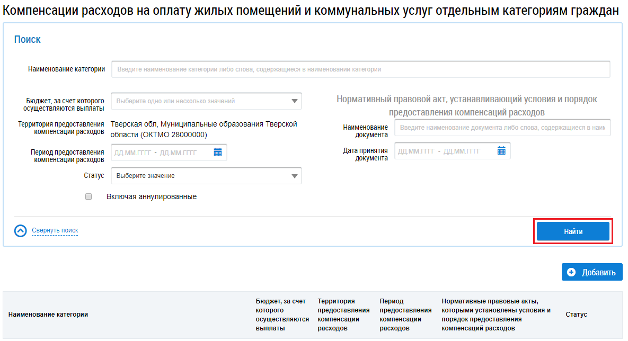The height and width of the screenshot is (341, 628).
Task: Open calendar for compensation period field
Action: click(x=218, y=152)
